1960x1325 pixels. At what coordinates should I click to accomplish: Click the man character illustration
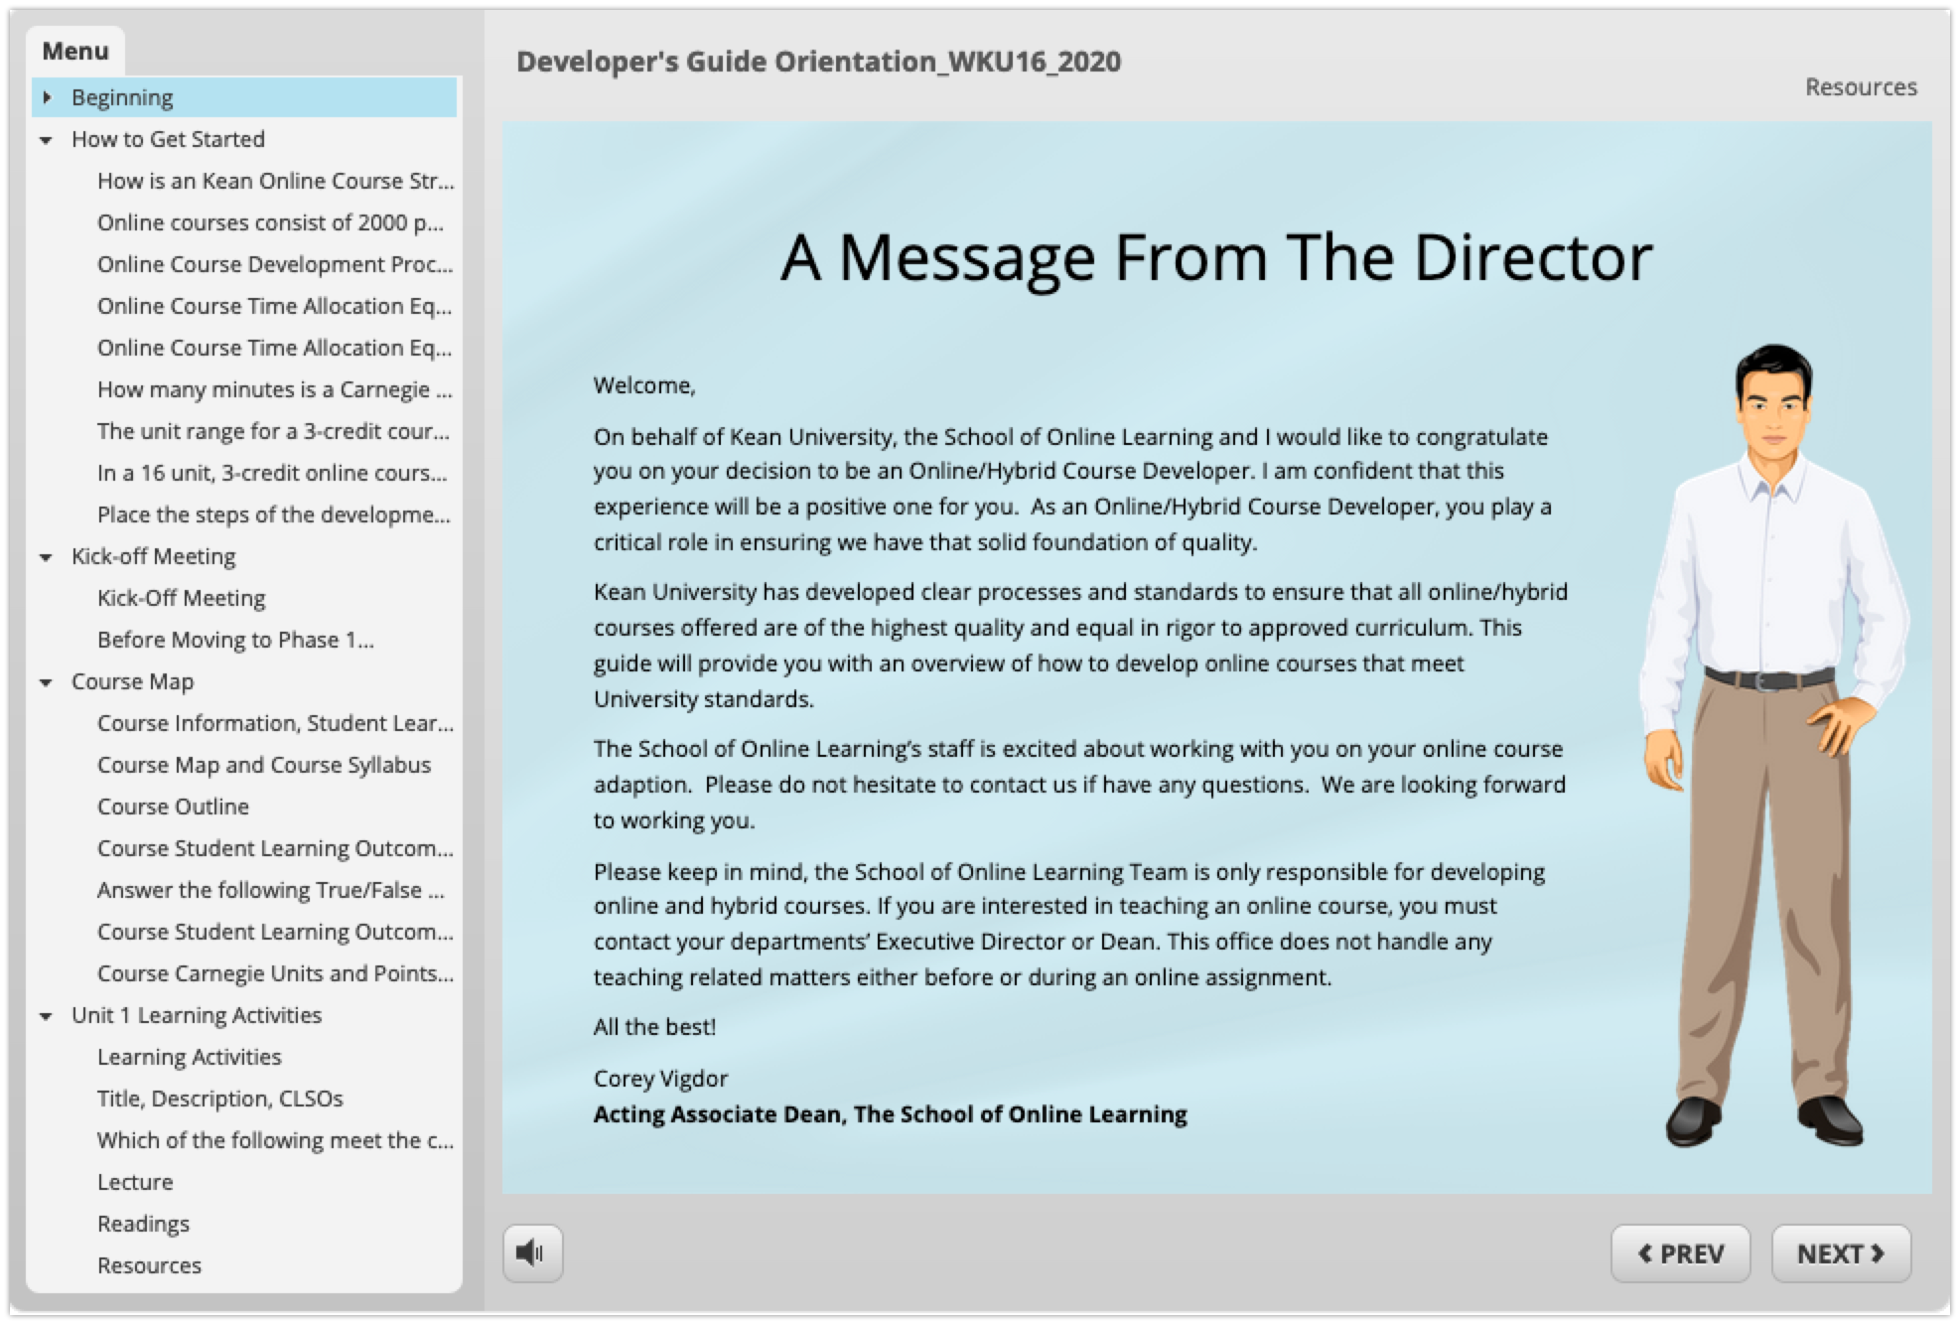(1772, 745)
